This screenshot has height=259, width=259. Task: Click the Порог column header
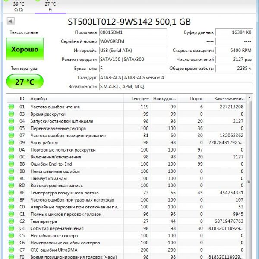[x=191, y=98]
